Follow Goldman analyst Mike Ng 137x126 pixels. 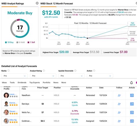point(119,121)
